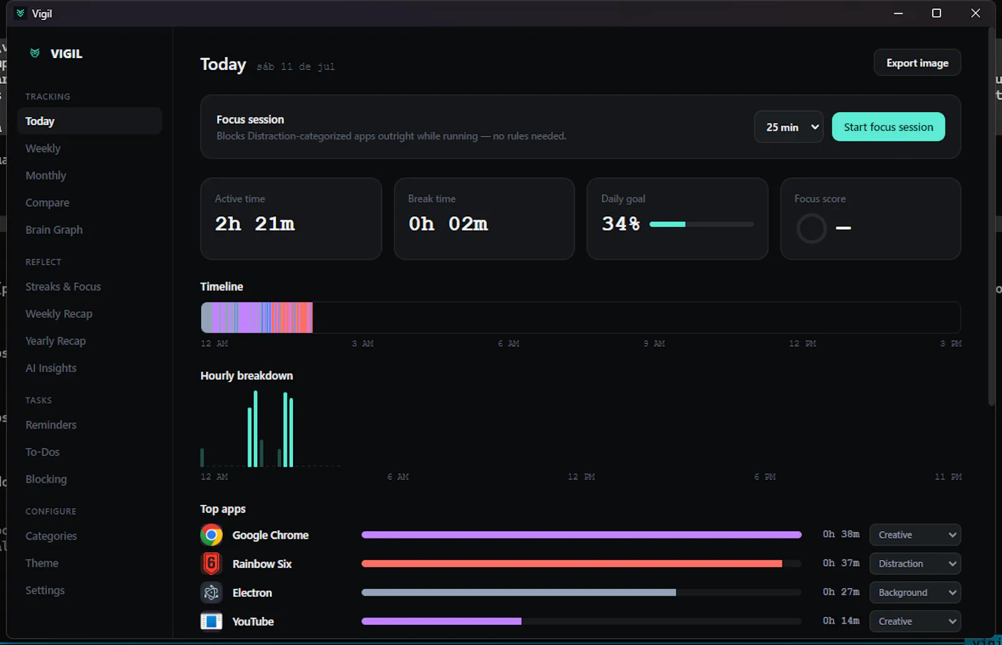Image resolution: width=1002 pixels, height=645 pixels.
Task: Click the '34%' daily goal value
Action: 621,224
